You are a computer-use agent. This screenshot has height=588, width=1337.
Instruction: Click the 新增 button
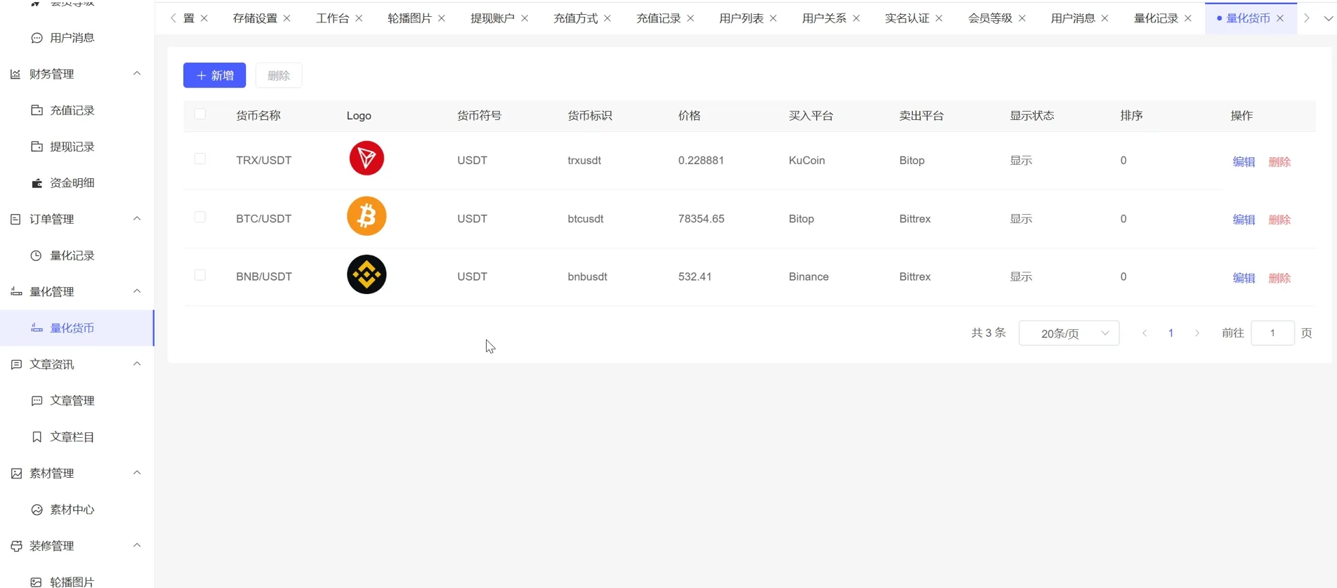215,76
